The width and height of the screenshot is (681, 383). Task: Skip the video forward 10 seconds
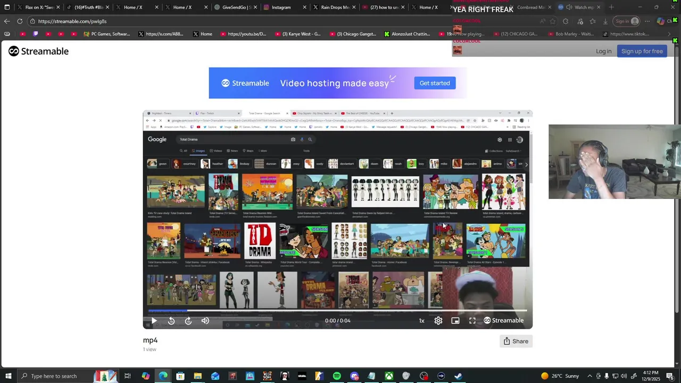188,321
